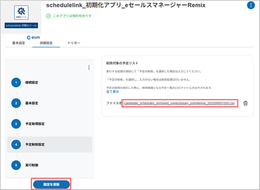This screenshot has height=190, width=260.
Task: Click the trash icon to delete CSV file
Action: [x=245, y=103]
